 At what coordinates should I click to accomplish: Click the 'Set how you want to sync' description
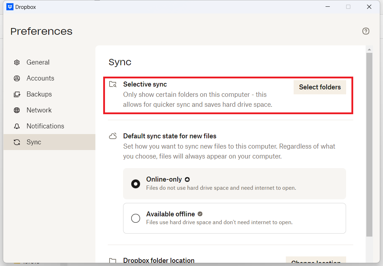(x=229, y=151)
